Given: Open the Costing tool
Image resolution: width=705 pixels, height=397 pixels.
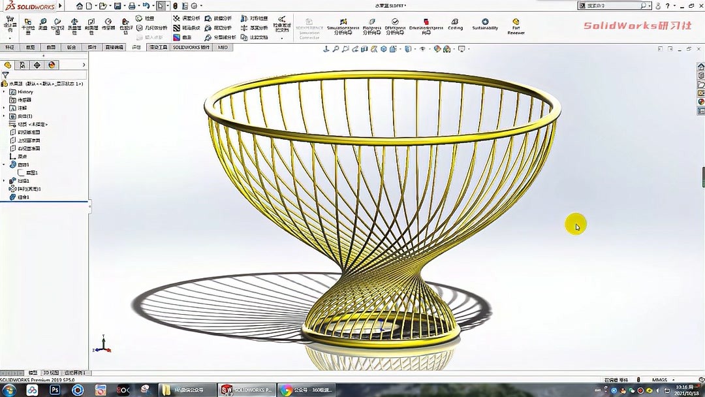Looking at the screenshot, I should (455, 26).
